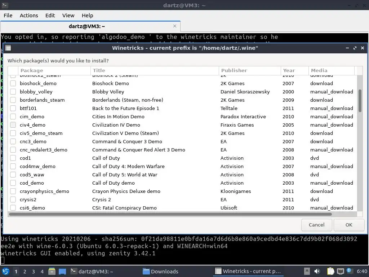This screenshot has width=369, height=277.
Task: Open the removable media eject tray icon
Action: [x=307, y=271]
